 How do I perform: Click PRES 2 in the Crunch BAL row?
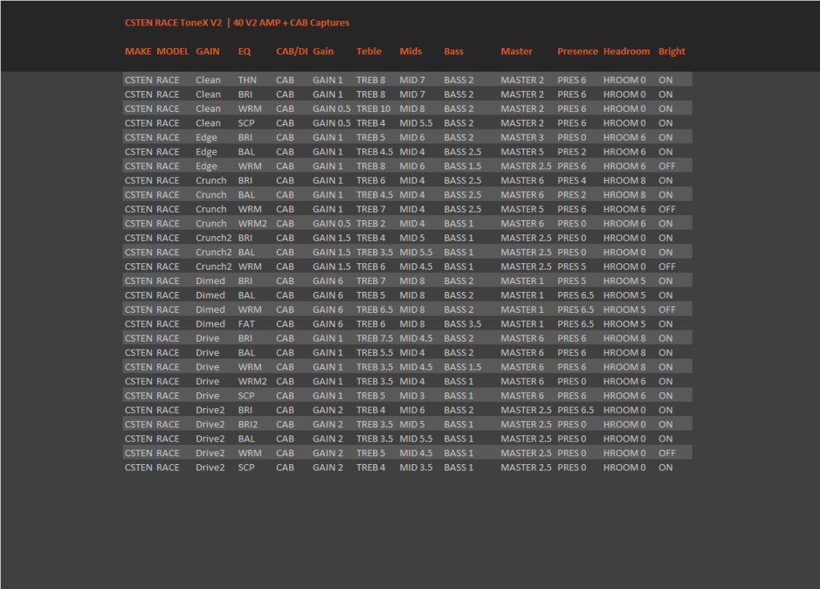(572, 195)
